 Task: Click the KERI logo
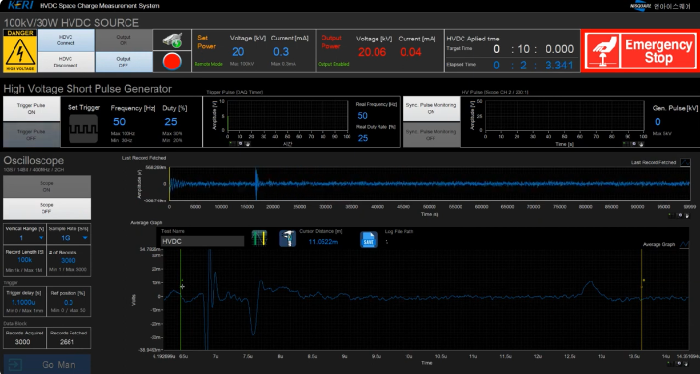coord(20,6)
